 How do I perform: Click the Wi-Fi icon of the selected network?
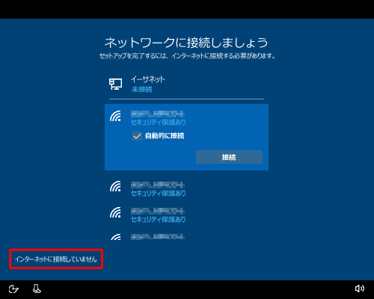[x=115, y=116]
